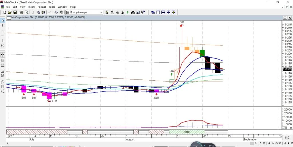Click the green hatched segment in the bottom ribbon
Screen dimensions: 293x147
[187, 132]
